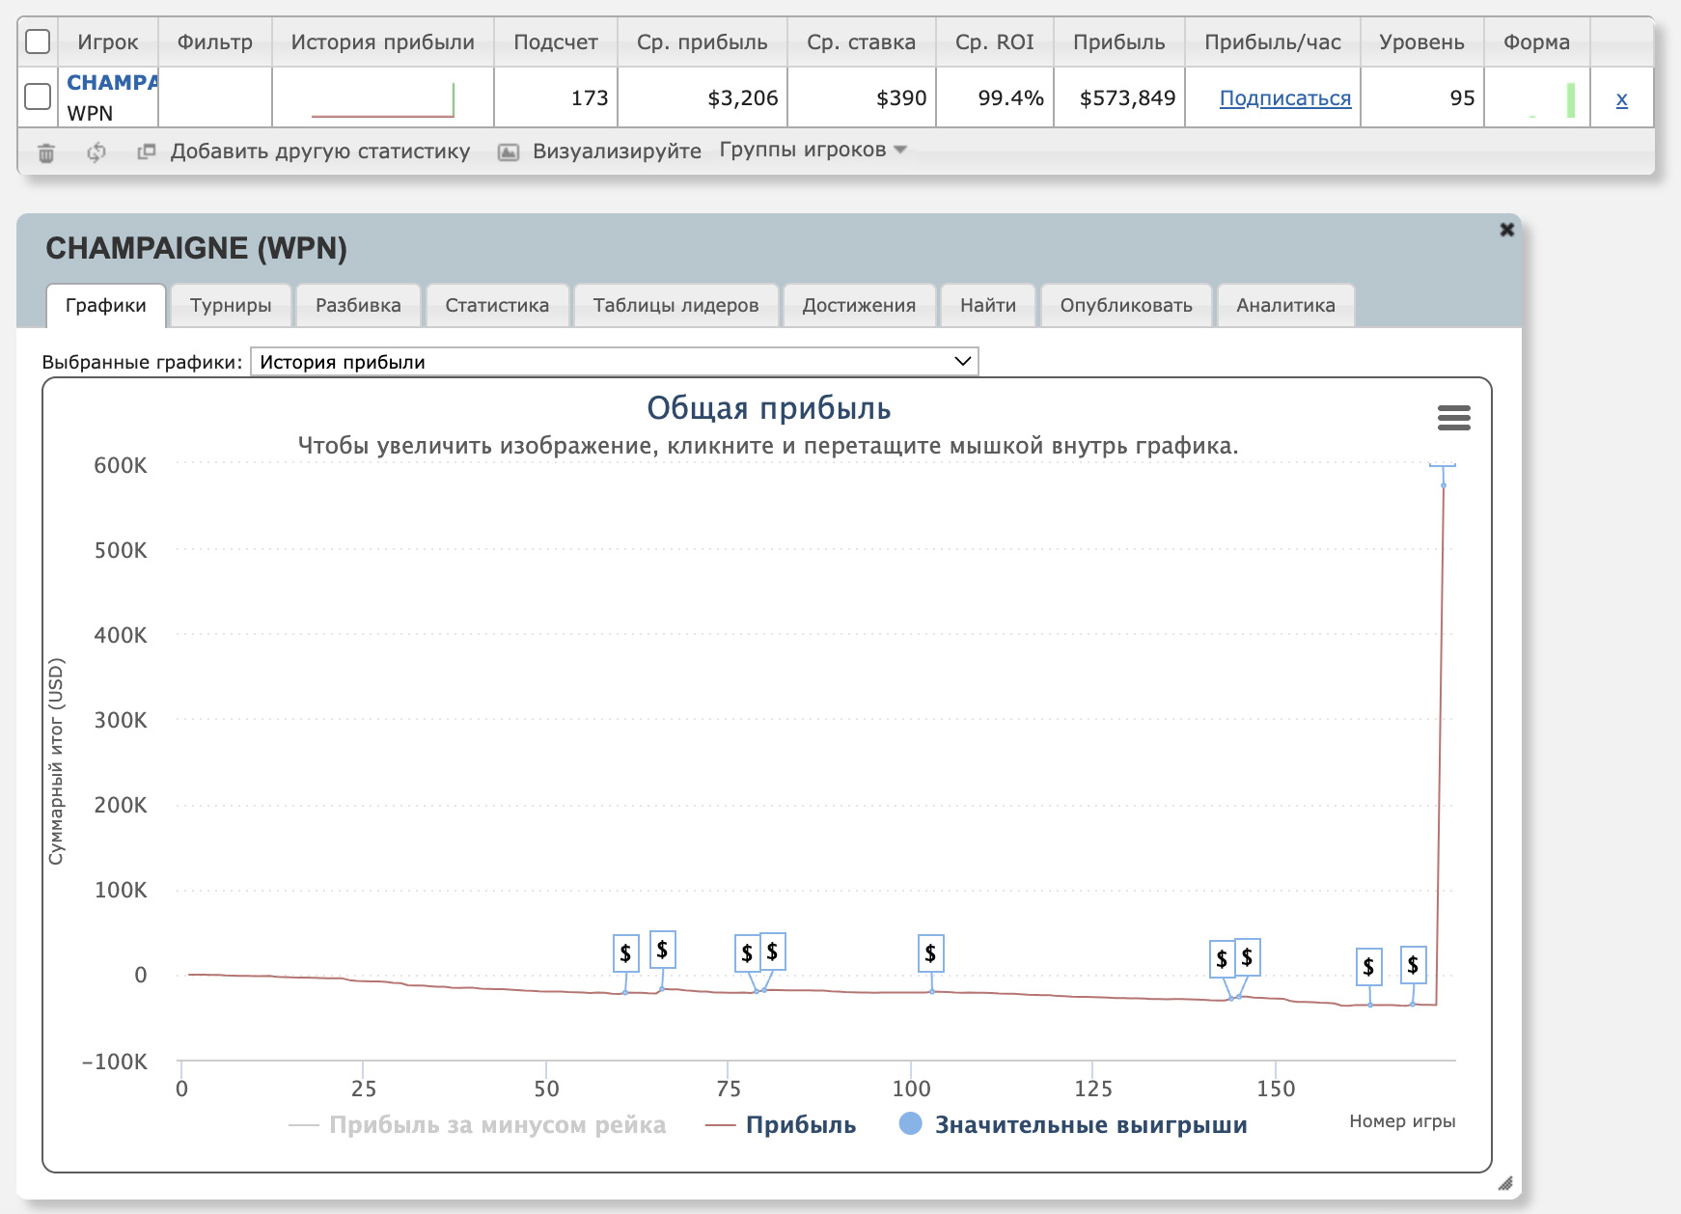Image resolution: width=1681 pixels, height=1214 pixels.
Task: Click the Подписаться link
Action: [x=1284, y=97]
